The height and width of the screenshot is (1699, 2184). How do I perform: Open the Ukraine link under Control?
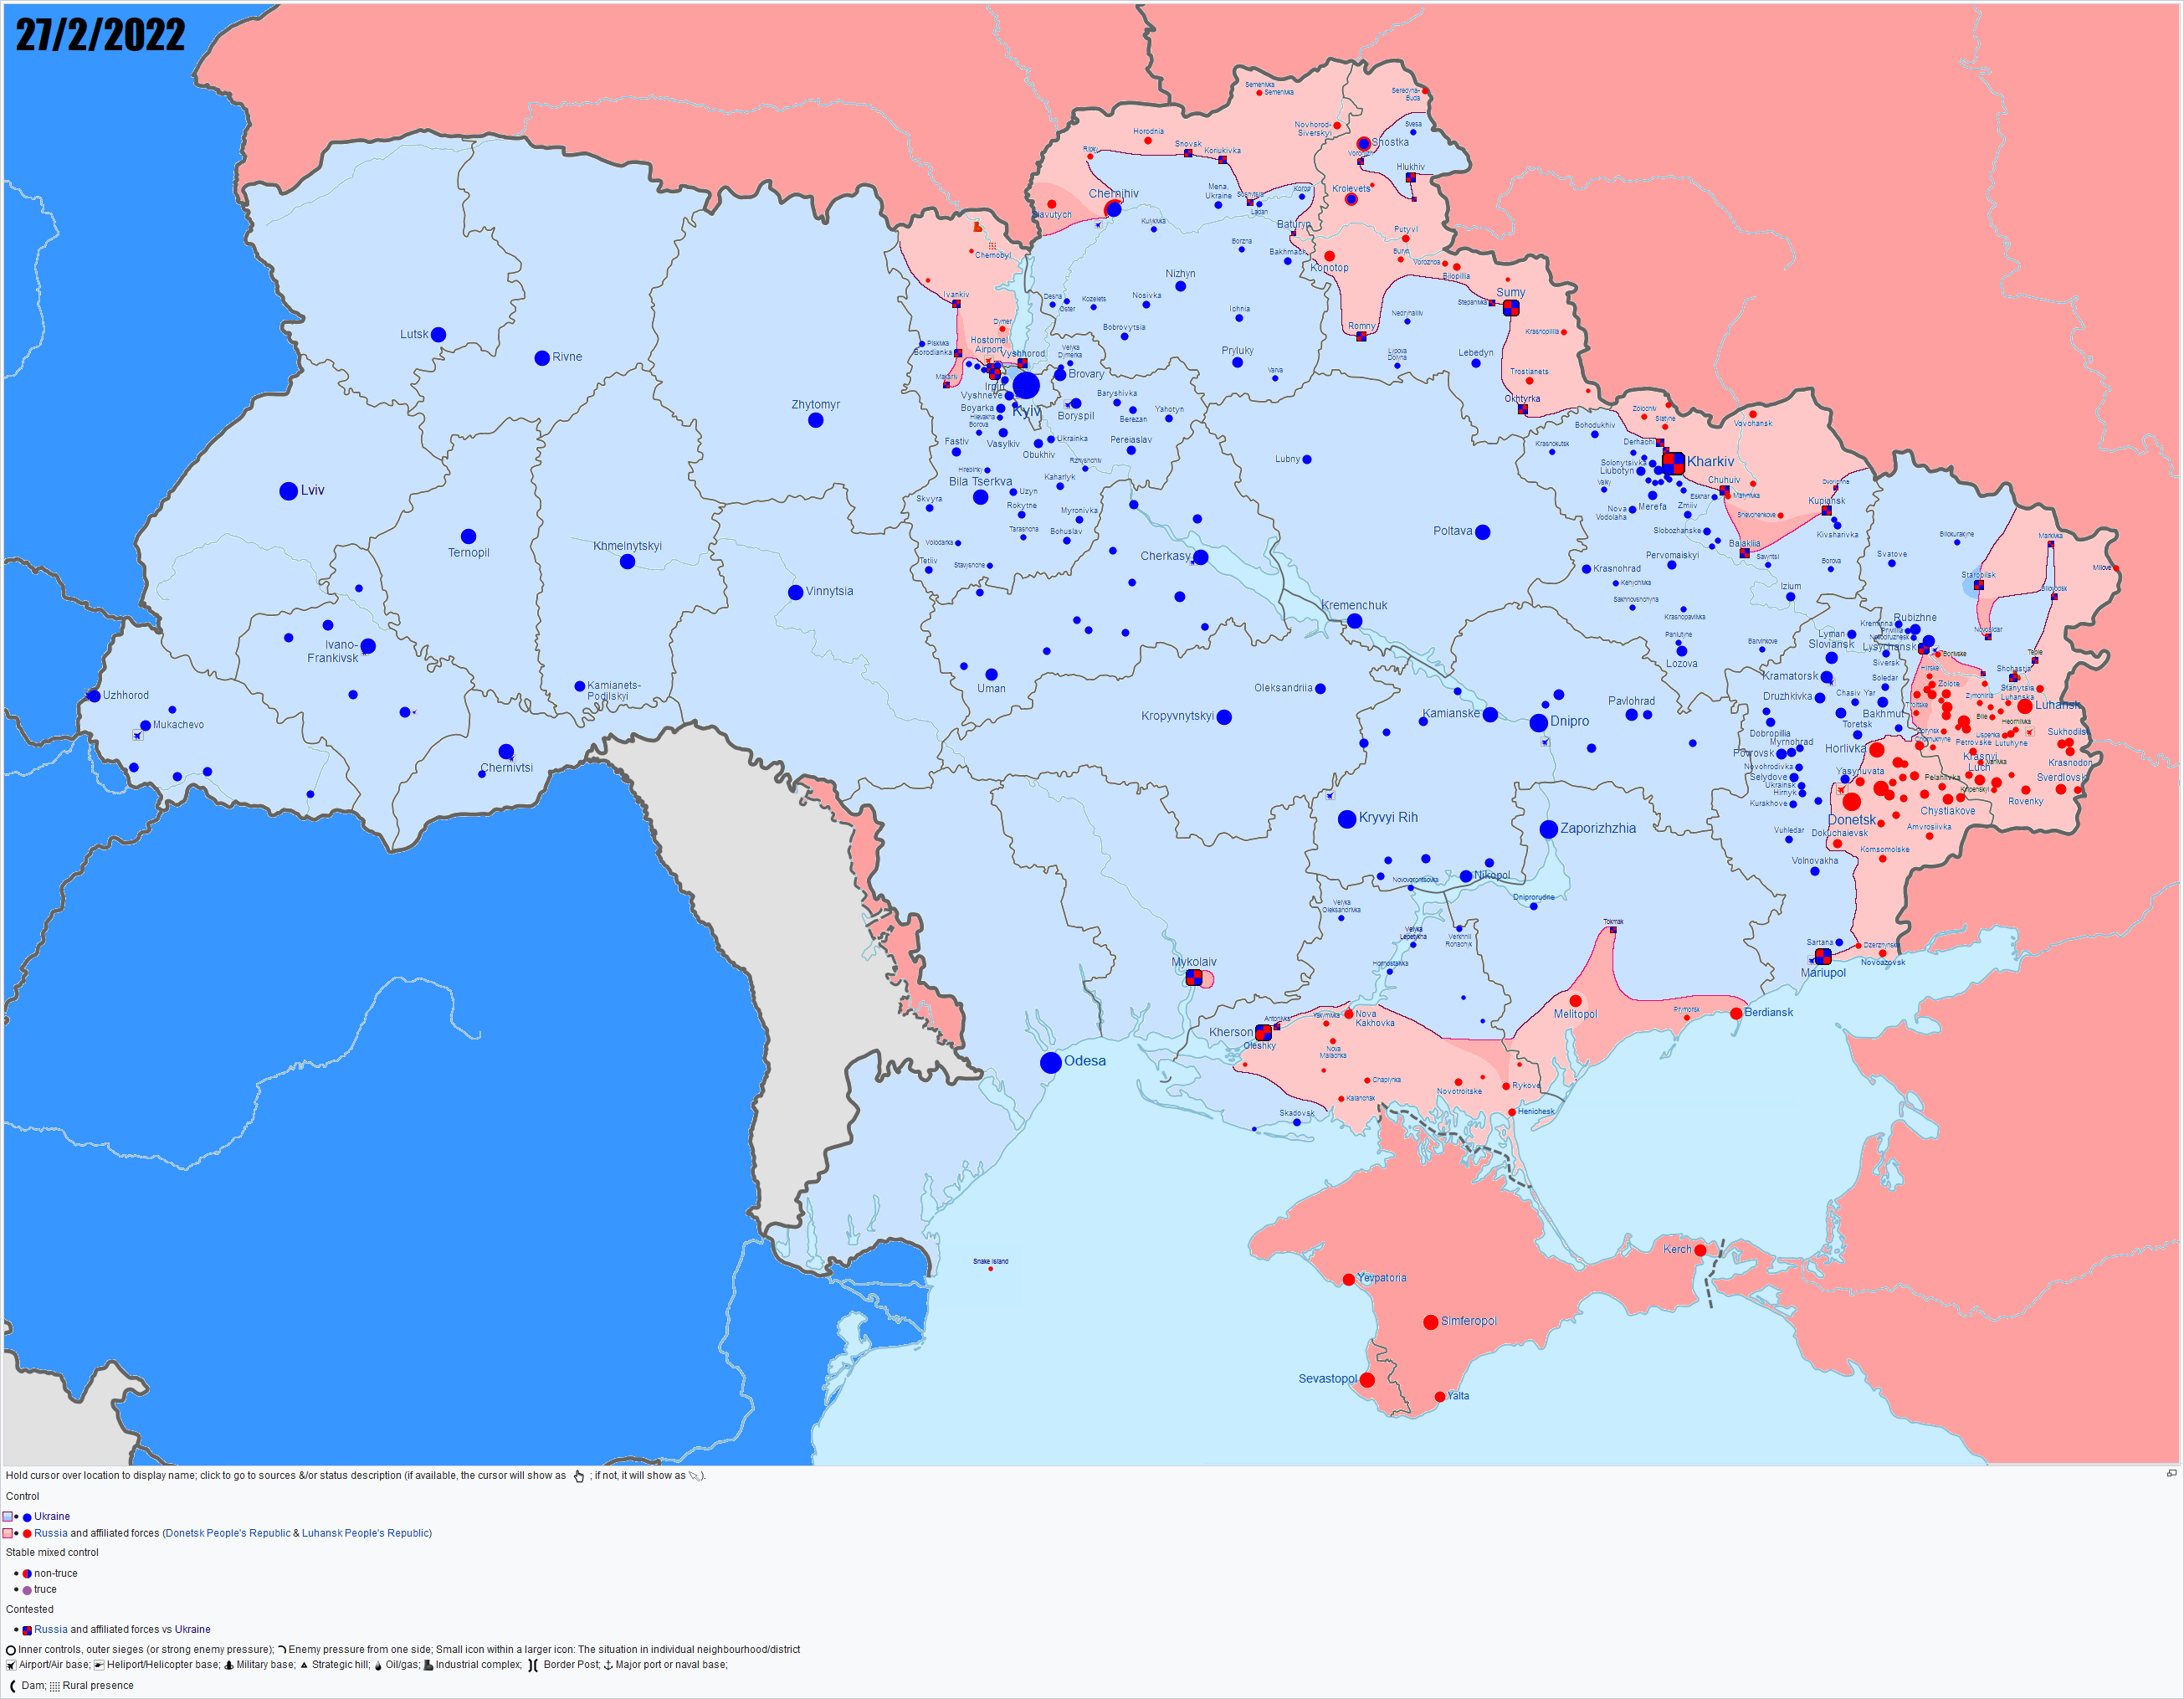(x=52, y=1516)
